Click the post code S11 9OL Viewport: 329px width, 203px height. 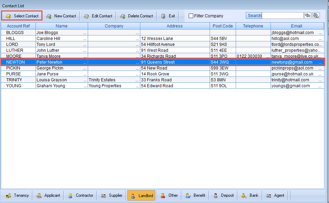pyautogui.click(x=219, y=86)
